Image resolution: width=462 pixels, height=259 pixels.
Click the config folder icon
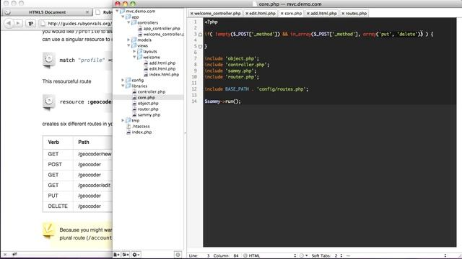click(x=128, y=80)
